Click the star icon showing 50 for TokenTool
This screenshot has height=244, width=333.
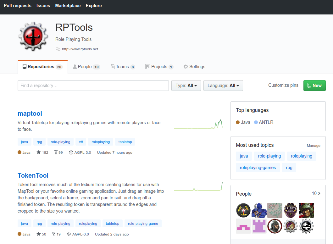point(39,234)
